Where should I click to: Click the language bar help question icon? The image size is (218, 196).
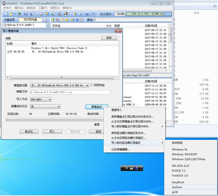(x=137, y=168)
